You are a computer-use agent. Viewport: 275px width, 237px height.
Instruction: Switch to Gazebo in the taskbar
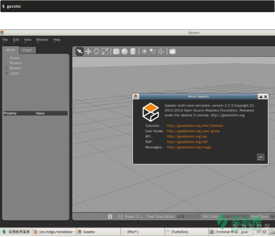(x=99, y=232)
